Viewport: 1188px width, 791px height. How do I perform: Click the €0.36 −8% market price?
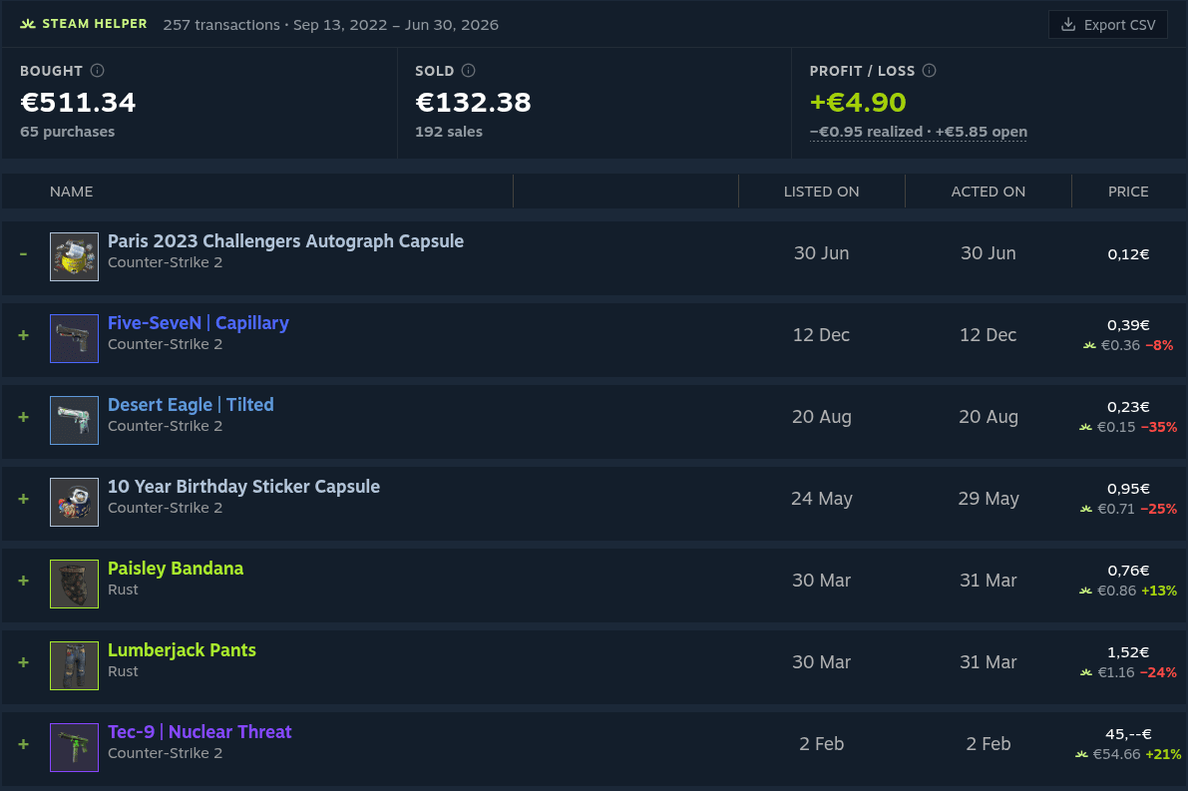click(1128, 345)
